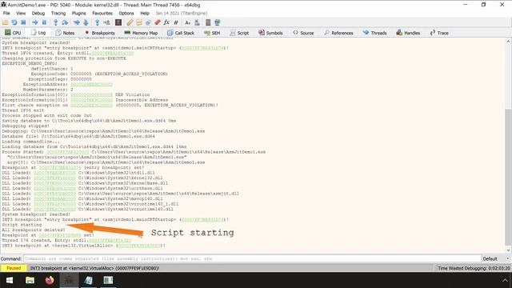The height and width of the screenshot is (288, 512).
Task: Switch to the Breakpoints tab
Action: tap(99, 33)
